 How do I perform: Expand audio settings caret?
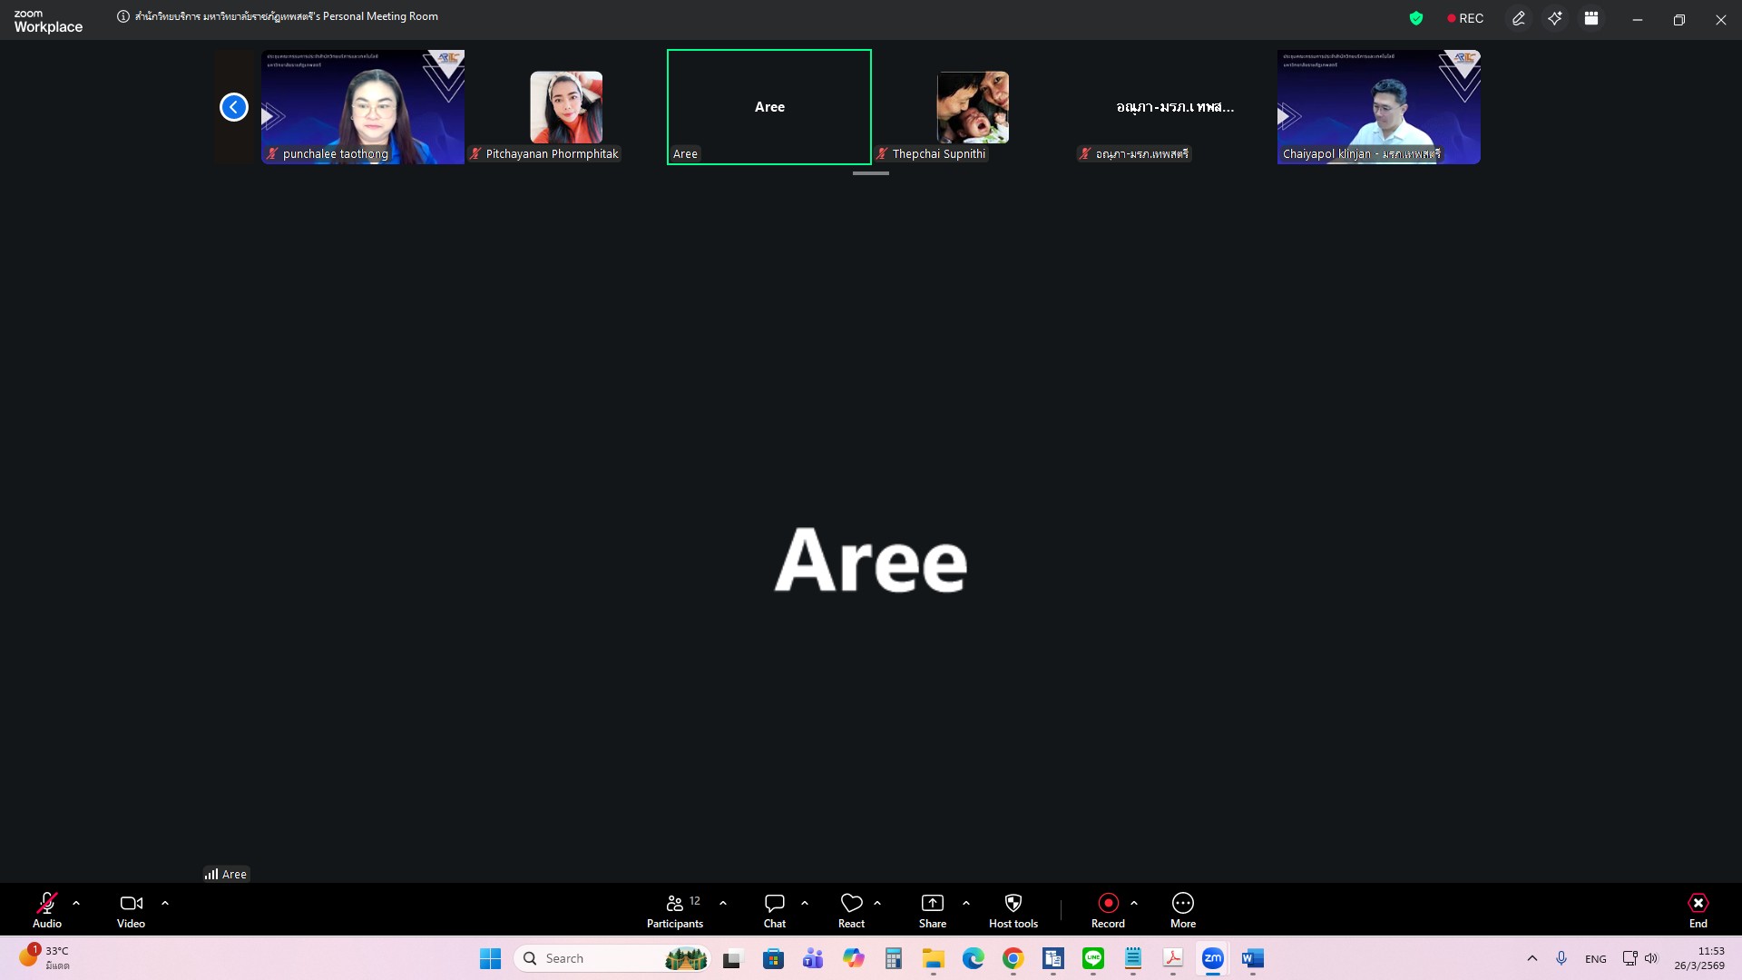(x=76, y=903)
